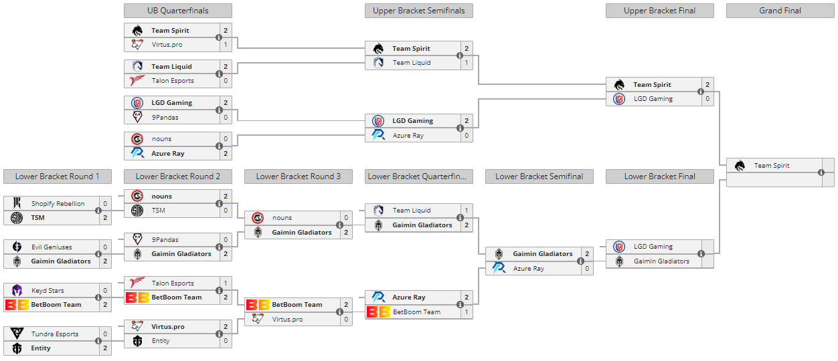Click the Entity logo in Lower Bracket Round 1
This screenshot has width=838, height=361.
[x=17, y=348]
